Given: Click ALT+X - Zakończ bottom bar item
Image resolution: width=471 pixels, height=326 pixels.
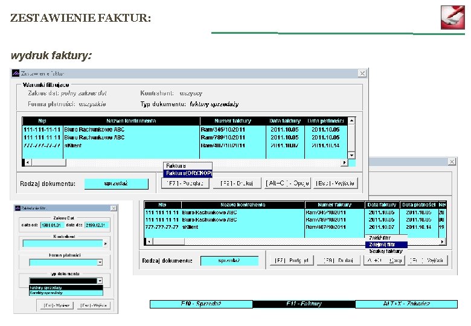Looking at the screenshot, I should point(406,304).
